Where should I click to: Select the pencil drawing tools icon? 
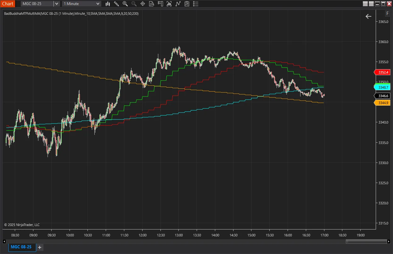point(116,4)
